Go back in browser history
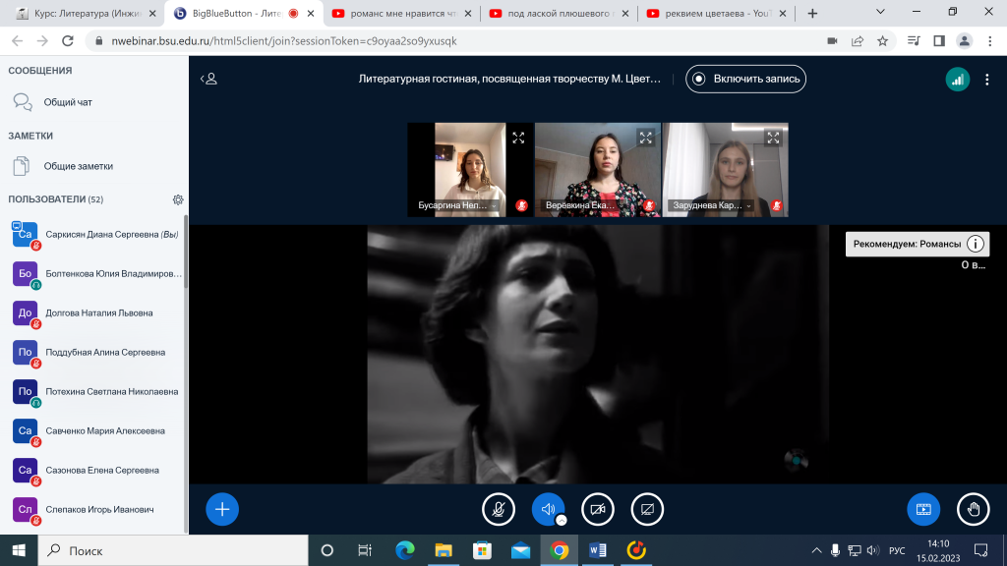 click(18, 41)
